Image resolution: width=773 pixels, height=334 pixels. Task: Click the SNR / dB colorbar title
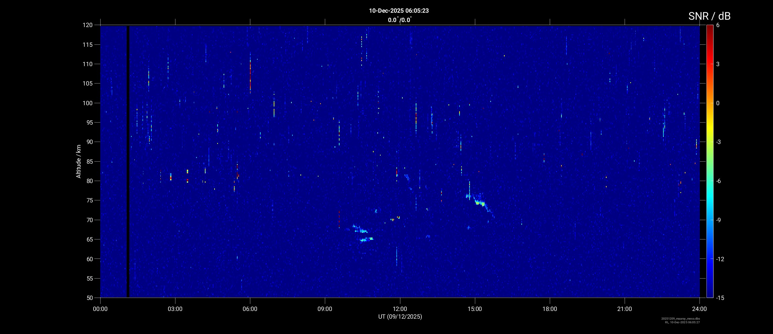pyautogui.click(x=709, y=16)
